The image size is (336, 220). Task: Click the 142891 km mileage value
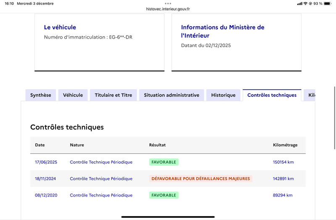click(x=283, y=179)
